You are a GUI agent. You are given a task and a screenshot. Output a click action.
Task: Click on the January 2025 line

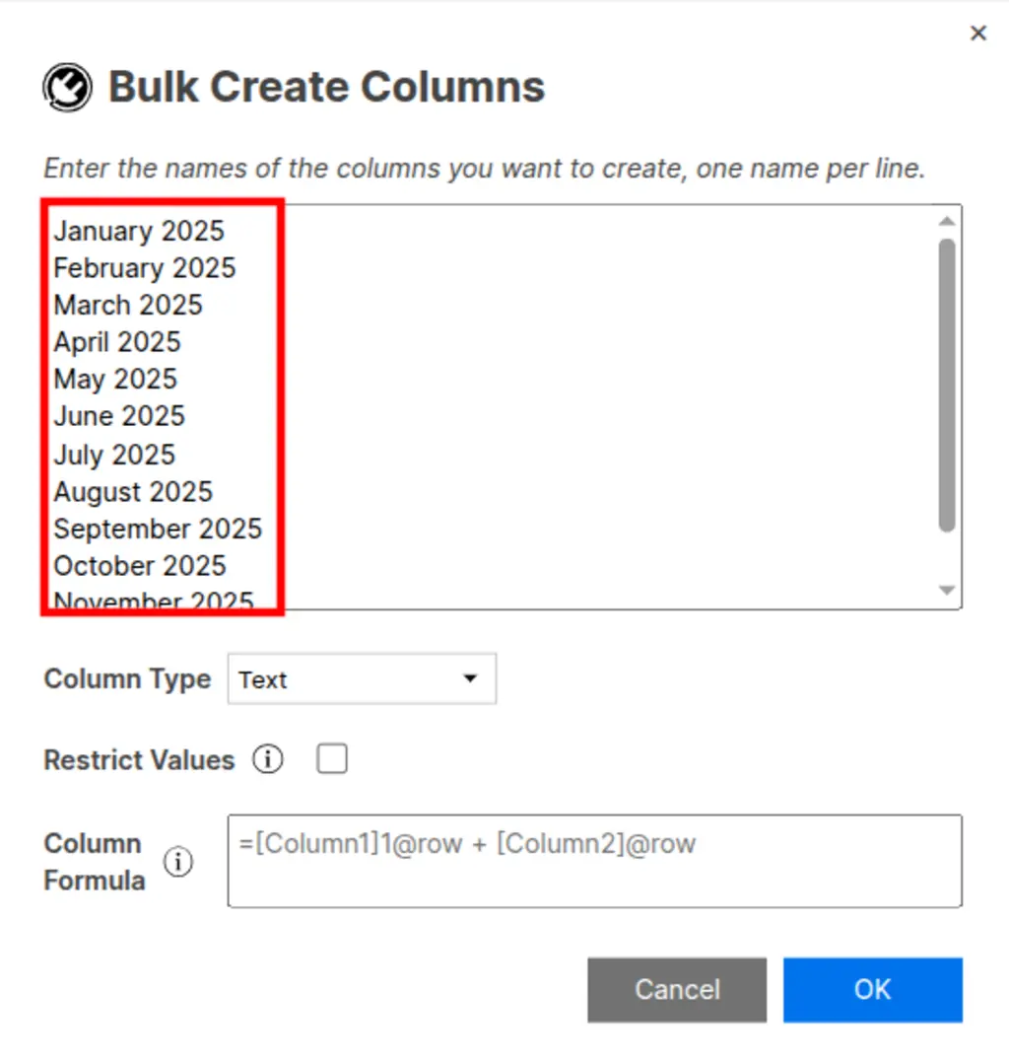pos(139,231)
